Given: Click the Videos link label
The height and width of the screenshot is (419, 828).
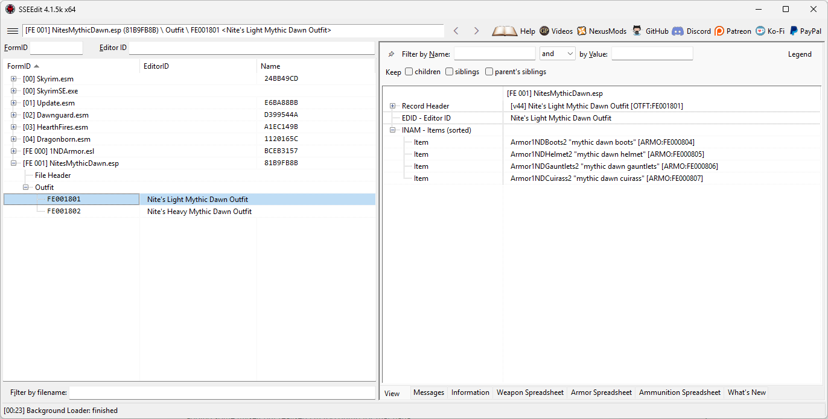Looking at the screenshot, I should 562,31.
